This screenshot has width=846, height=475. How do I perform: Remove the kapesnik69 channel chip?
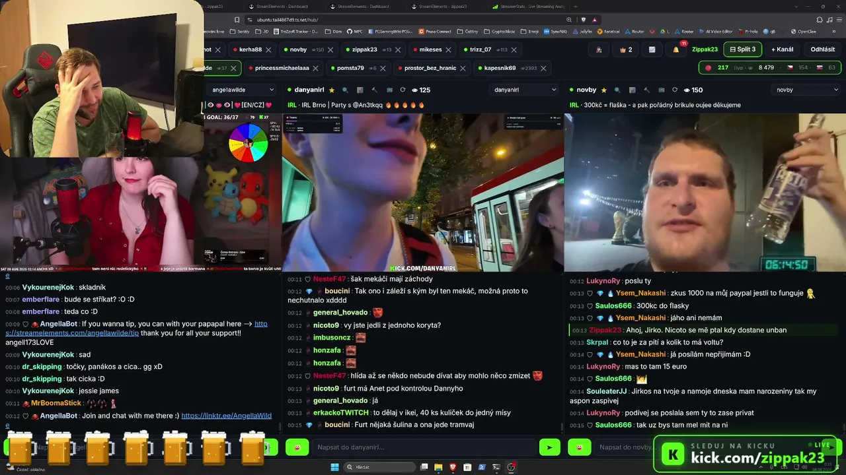point(543,68)
